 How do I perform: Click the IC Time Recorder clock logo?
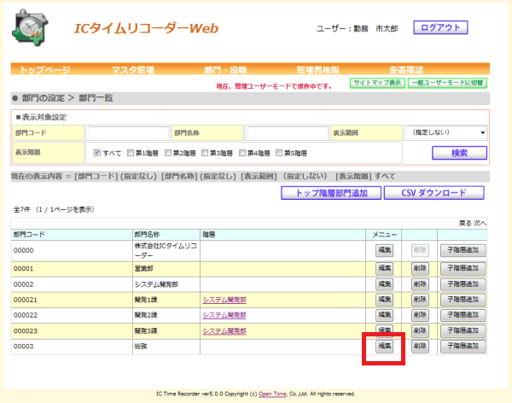pyautogui.click(x=30, y=28)
